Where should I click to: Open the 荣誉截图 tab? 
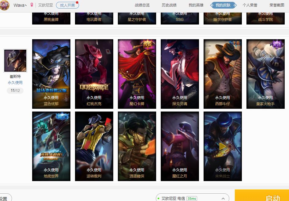click(277, 5)
